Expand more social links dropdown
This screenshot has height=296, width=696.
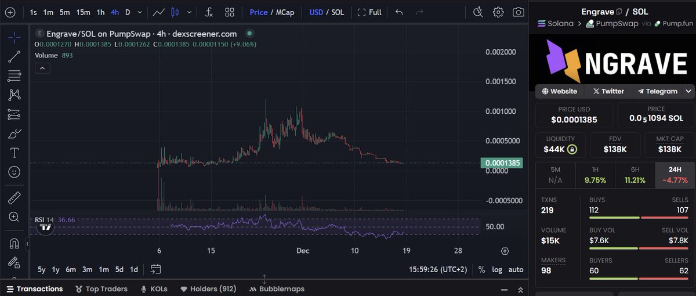point(688,91)
